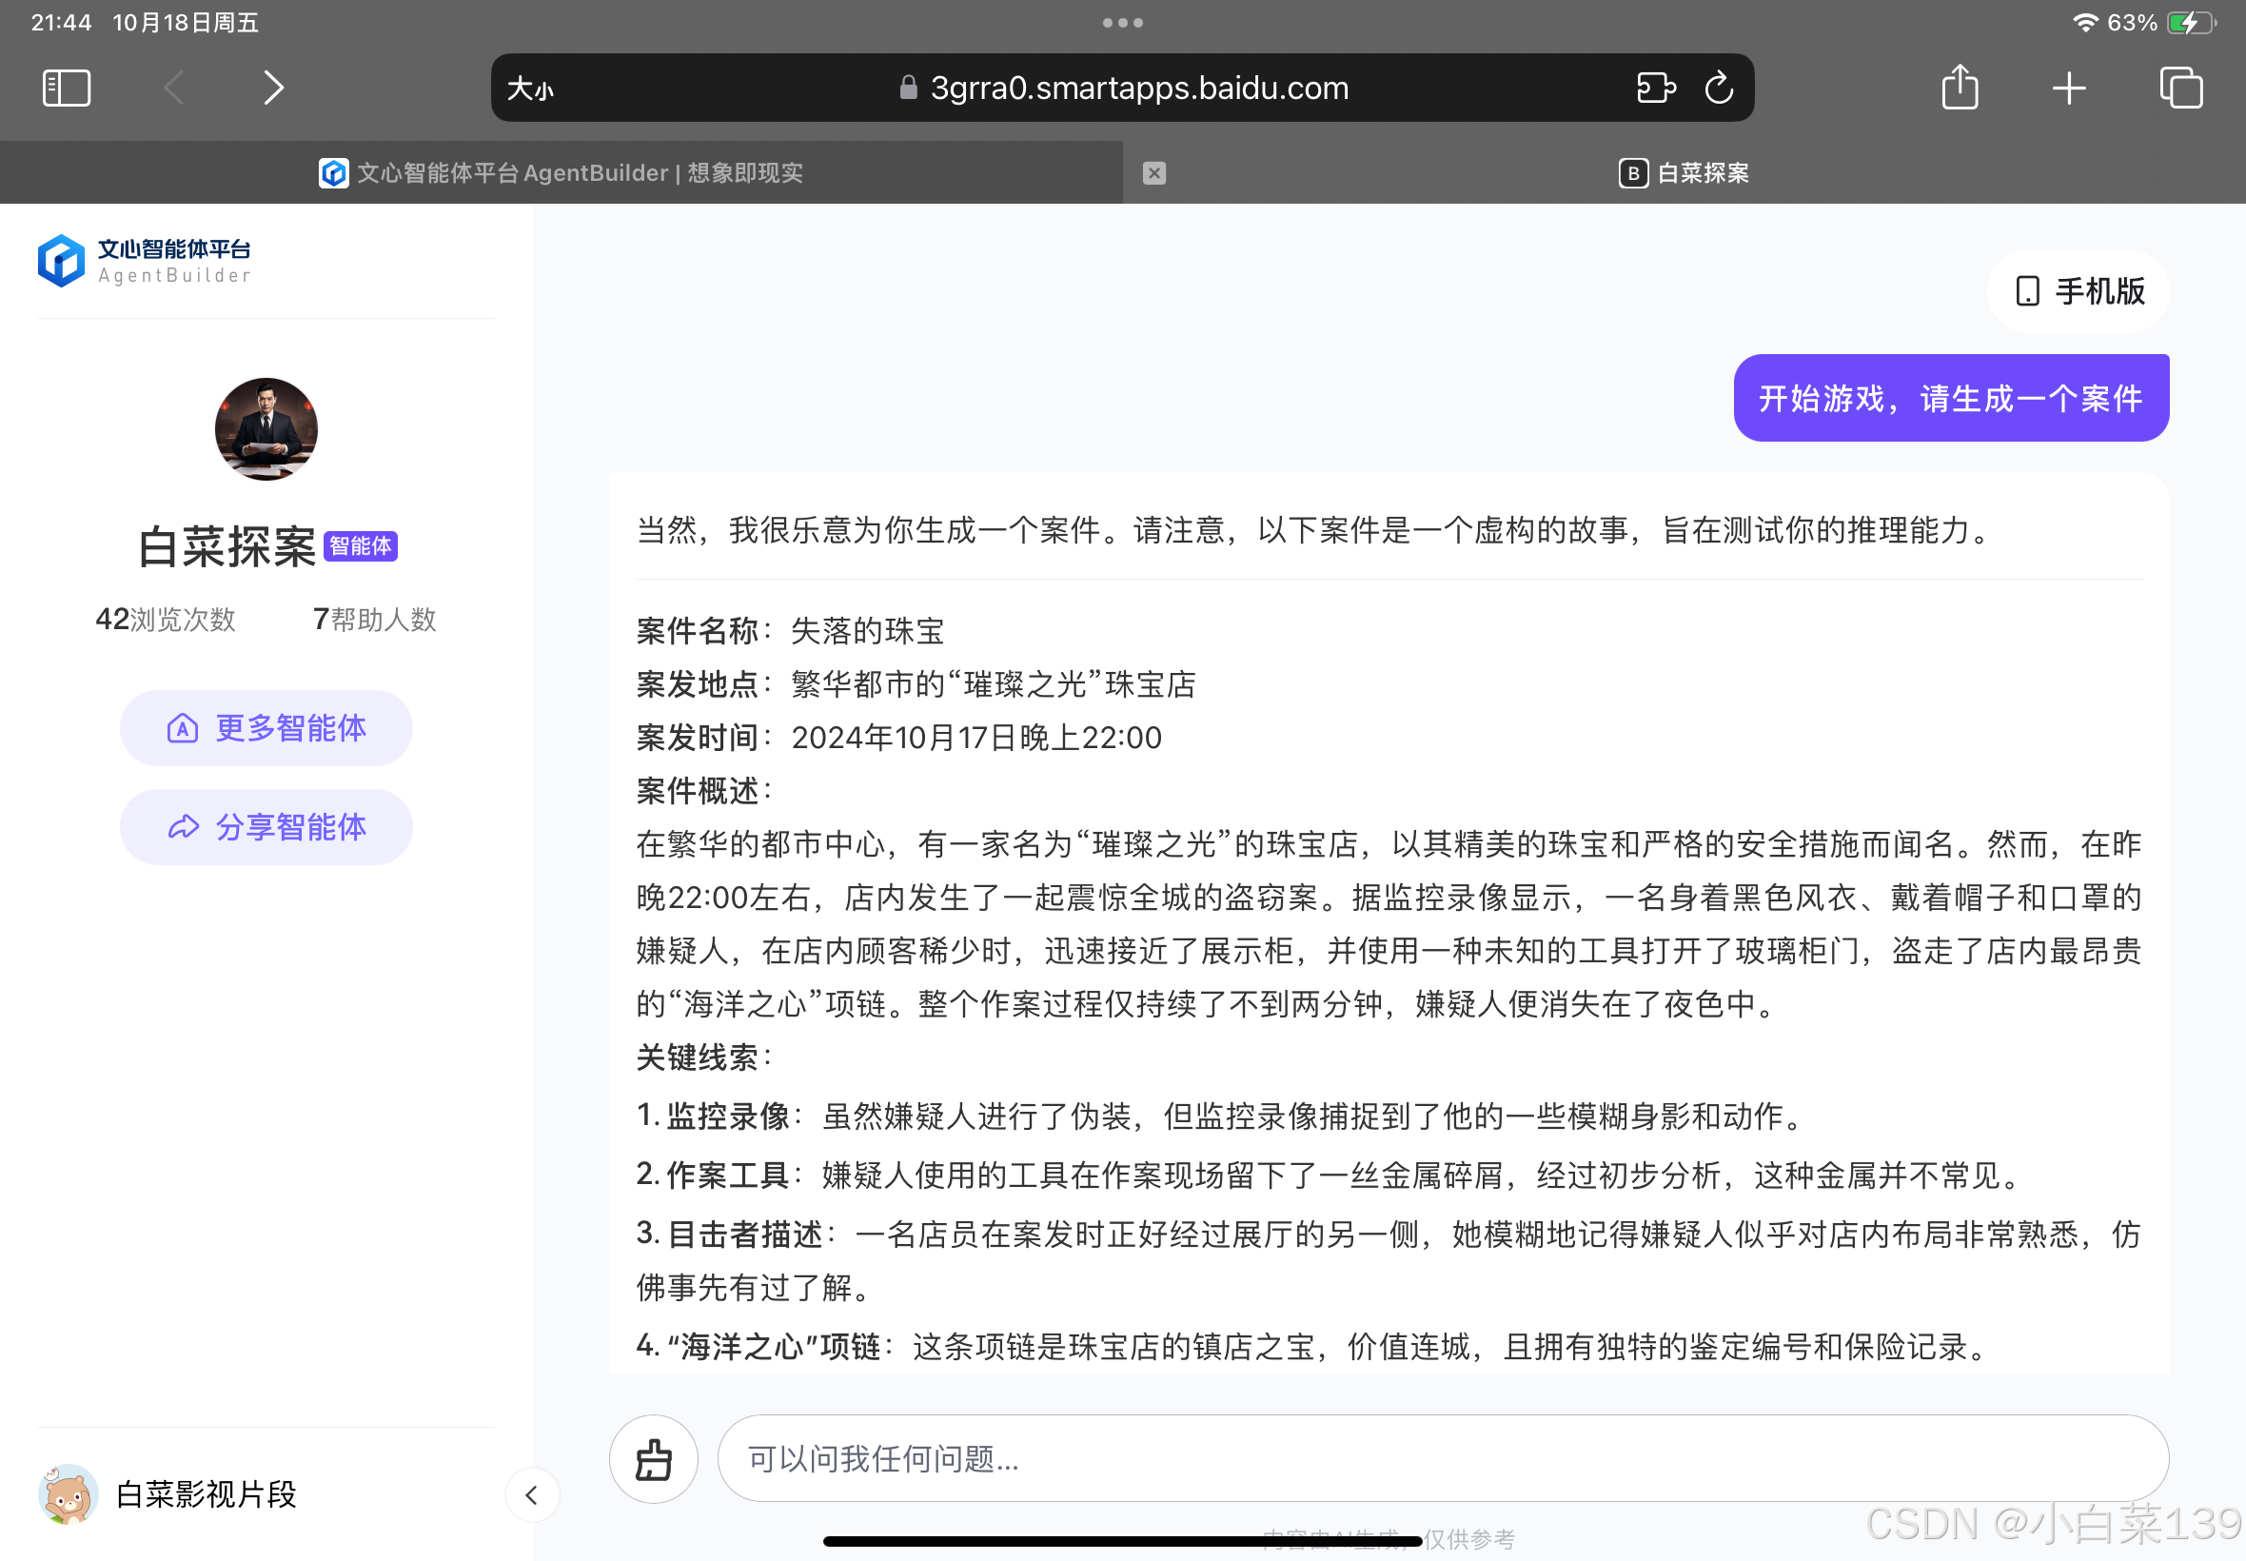Click the 更多智能体 button
This screenshot has width=2246, height=1561.
point(266,728)
